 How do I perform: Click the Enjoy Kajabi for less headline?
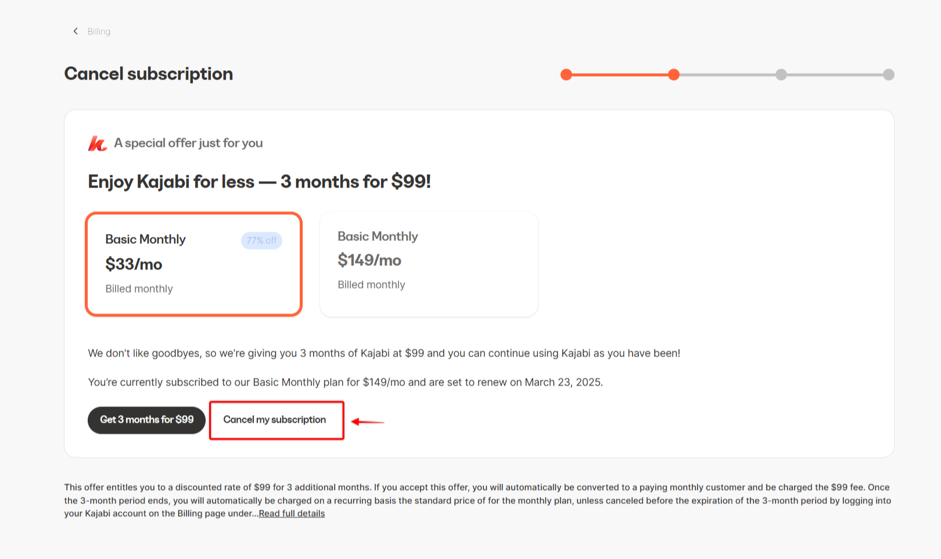[x=259, y=182]
